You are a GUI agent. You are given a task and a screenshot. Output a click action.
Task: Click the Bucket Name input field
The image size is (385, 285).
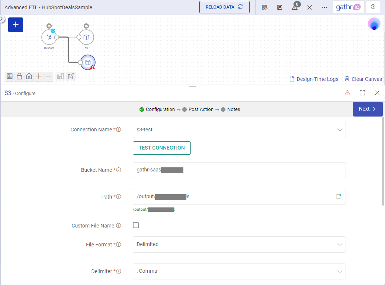click(239, 170)
